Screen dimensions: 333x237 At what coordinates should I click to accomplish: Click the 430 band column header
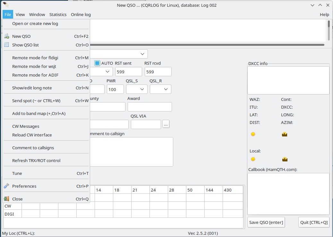point(233,190)
